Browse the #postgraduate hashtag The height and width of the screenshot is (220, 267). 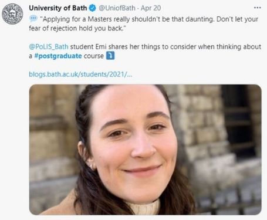(x=58, y=56)
